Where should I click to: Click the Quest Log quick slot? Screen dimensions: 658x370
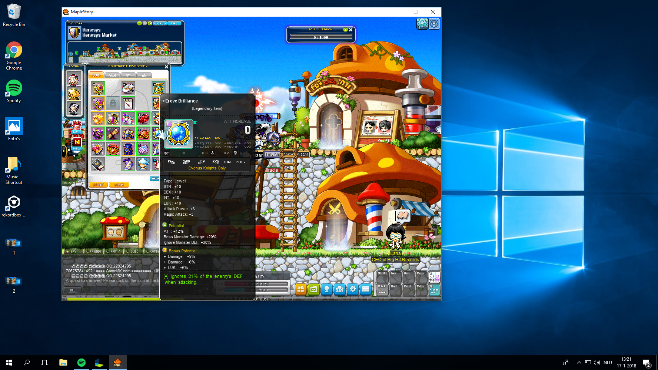coord(434,290)
